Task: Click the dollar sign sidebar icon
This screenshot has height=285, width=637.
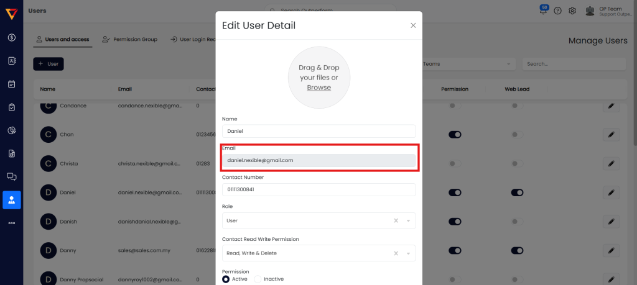Action: pos(11,37)
